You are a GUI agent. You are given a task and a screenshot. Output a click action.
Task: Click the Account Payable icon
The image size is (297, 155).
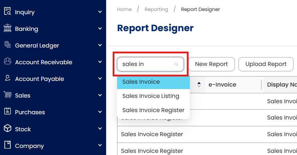(7, 78)
